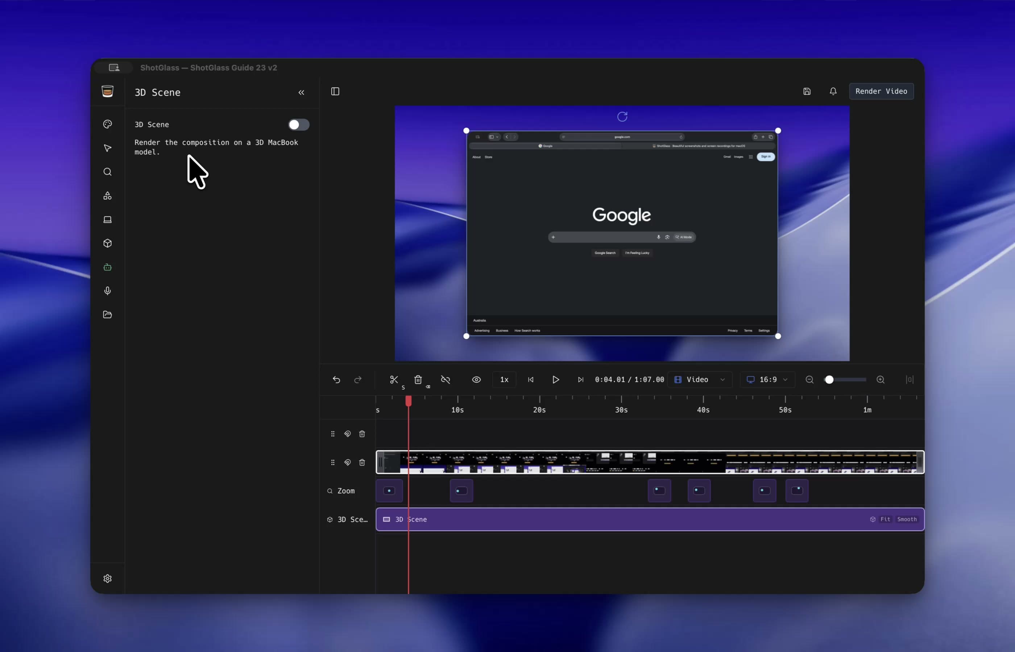Image resolution: width=1015 pixels, height=652 pixels.
Task: Toggle snapping on the empty top track
Action: coord(347,434)
